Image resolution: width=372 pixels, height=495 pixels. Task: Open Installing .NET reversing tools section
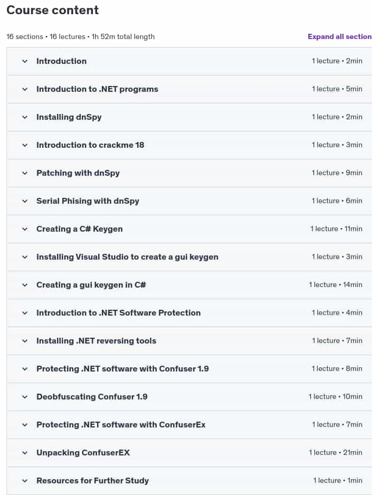pyautogui.click(x=96, y=341)
